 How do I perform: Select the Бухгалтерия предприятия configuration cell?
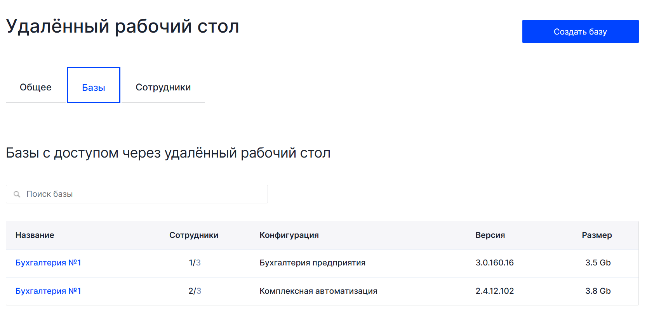(312, 263)
